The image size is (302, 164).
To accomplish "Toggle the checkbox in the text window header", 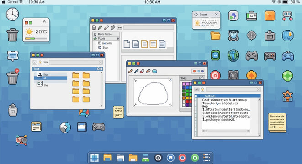I will pyautogui.click(x=196, y=96).
